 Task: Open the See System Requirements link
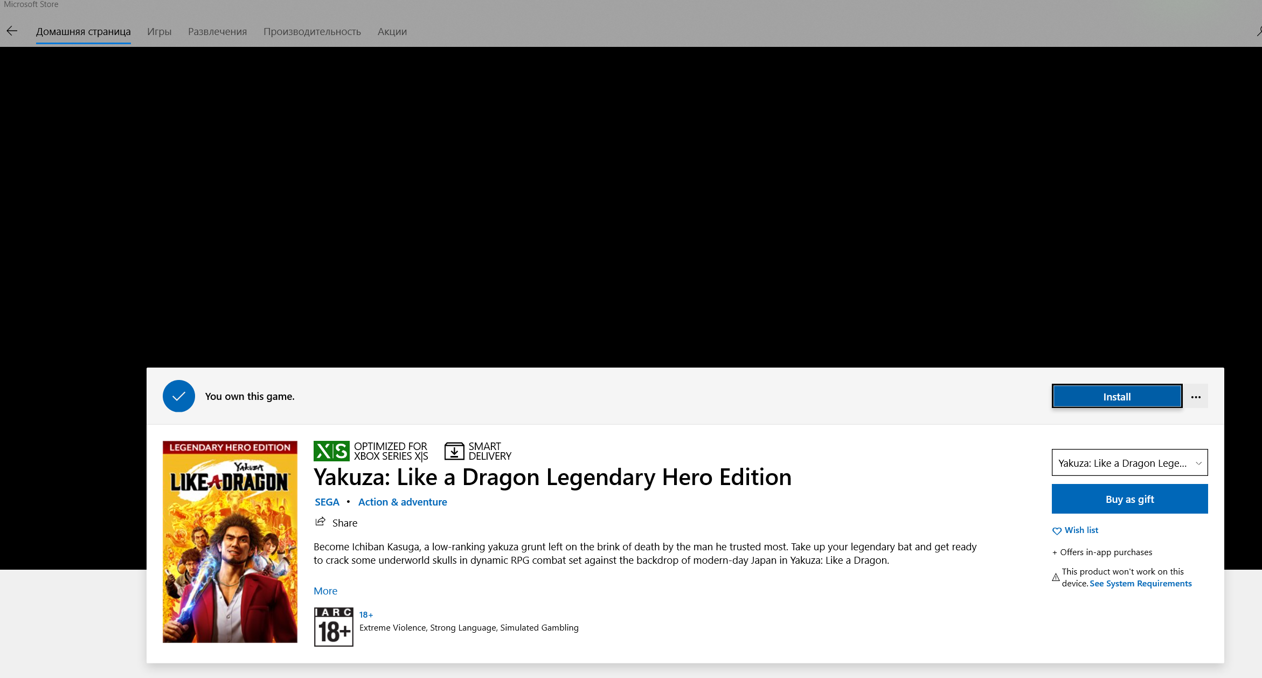(1140, 584)
